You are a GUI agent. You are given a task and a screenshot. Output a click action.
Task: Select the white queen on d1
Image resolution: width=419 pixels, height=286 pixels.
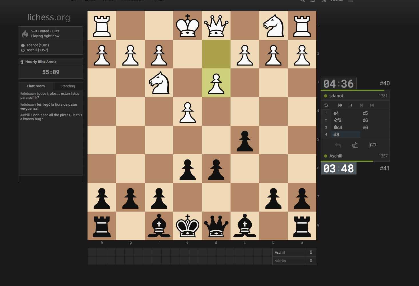pyautogui.click(x=216, y=25)
